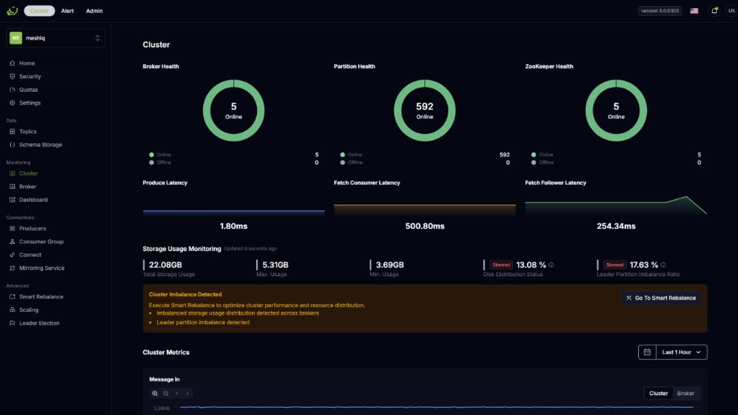This screenshot has height=415, width=738.
Task: Open the Admin menu
Action: point(94,10)
